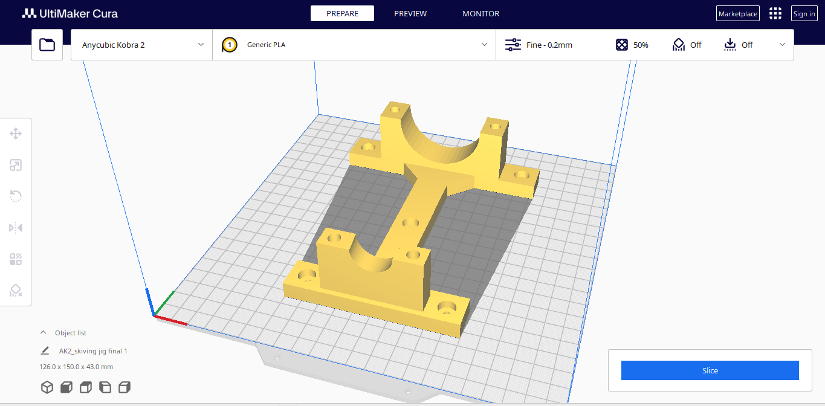Select the Scale tool in sidebar
The image size is (825, 406).
tap(16, 165)
